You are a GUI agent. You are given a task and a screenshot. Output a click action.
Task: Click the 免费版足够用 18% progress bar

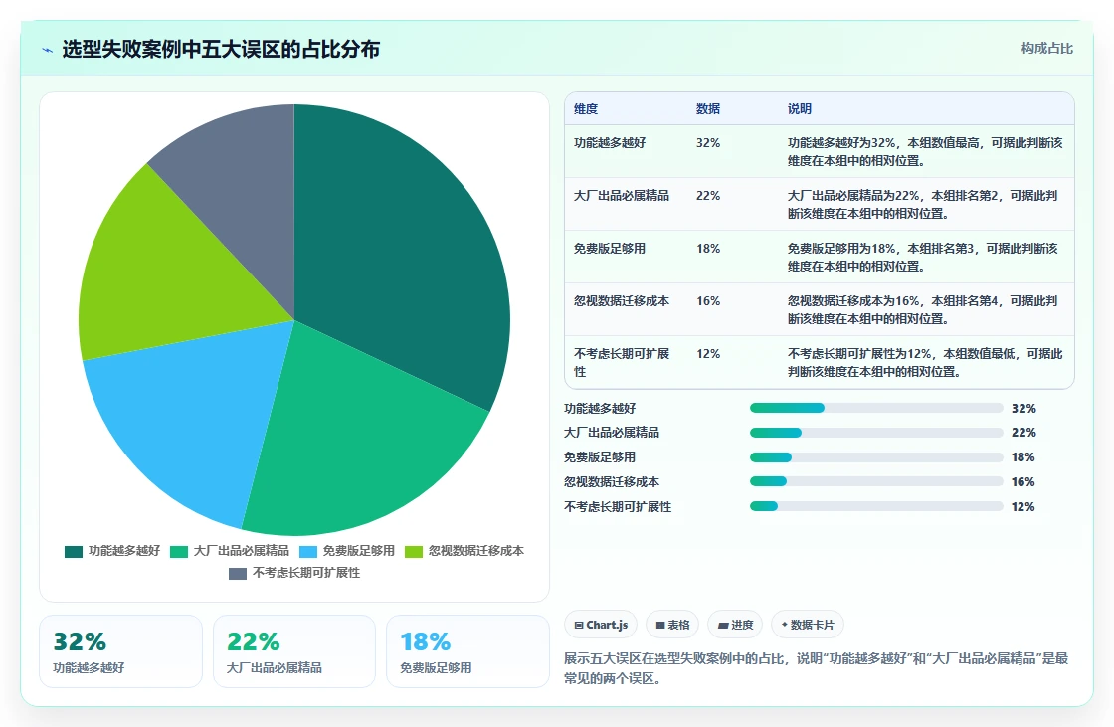pyautogui.click(x=876, y=457)
